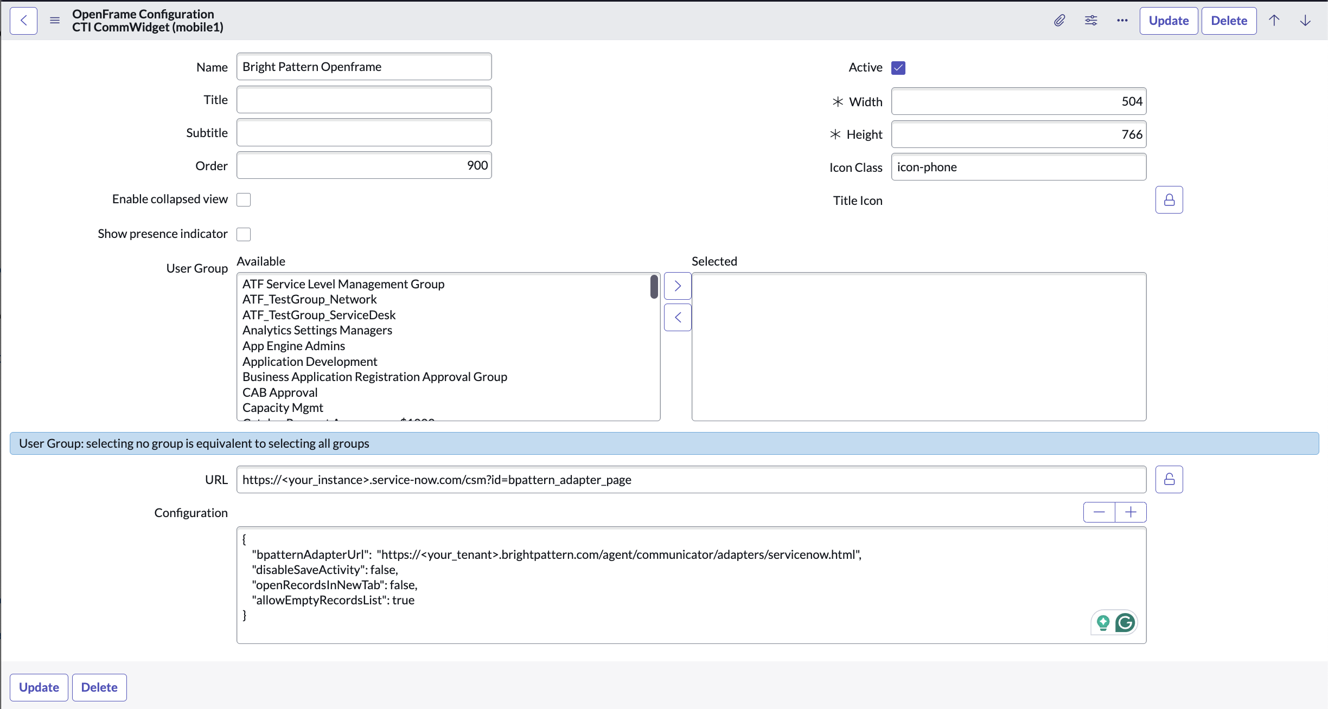The image size is (1328, 709).
Task: Click the User Group info message
Action: click(x=664, y=443)
